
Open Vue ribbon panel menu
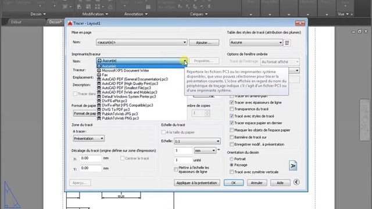coord(344,14)
